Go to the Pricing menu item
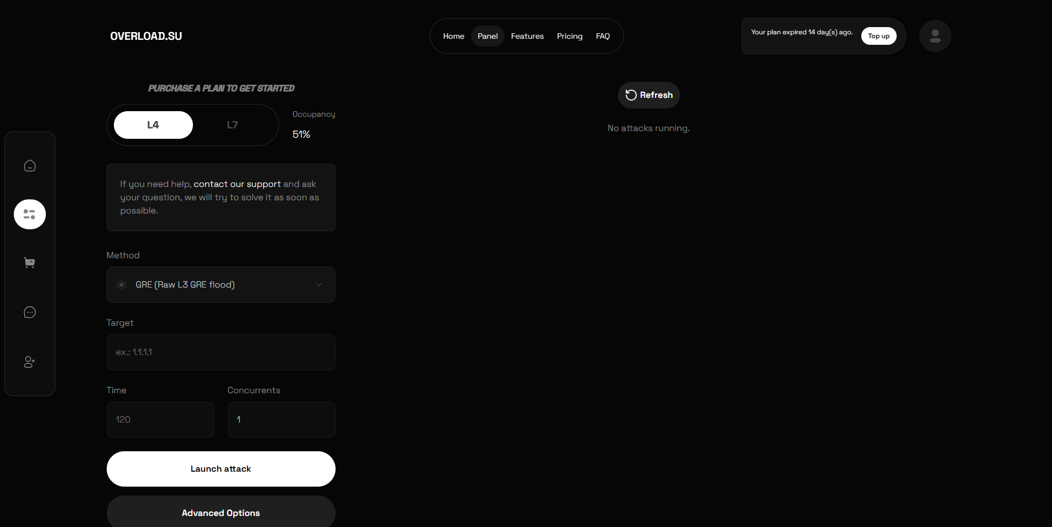 click(x=569, y=36)
